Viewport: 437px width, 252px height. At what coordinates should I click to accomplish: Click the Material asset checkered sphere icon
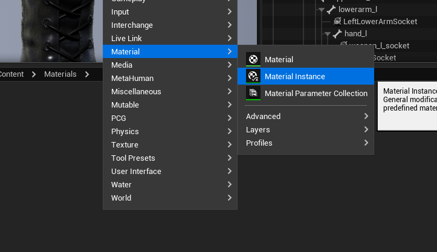click(253, 59)
